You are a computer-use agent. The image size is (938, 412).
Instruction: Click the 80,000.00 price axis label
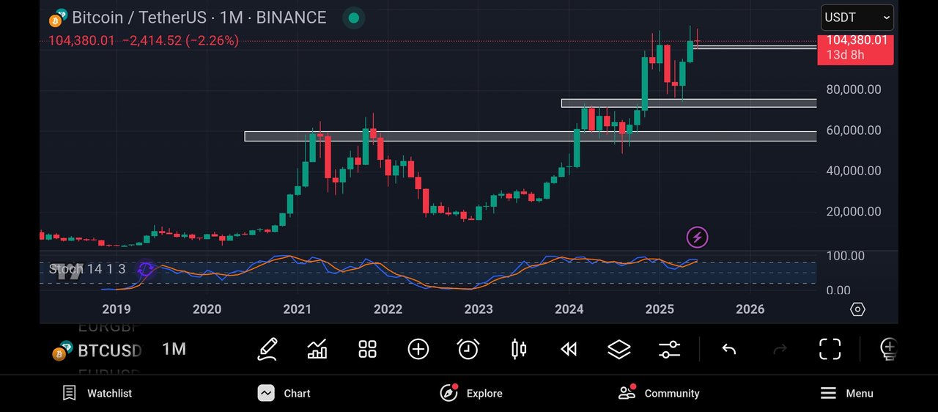[853, 89]
